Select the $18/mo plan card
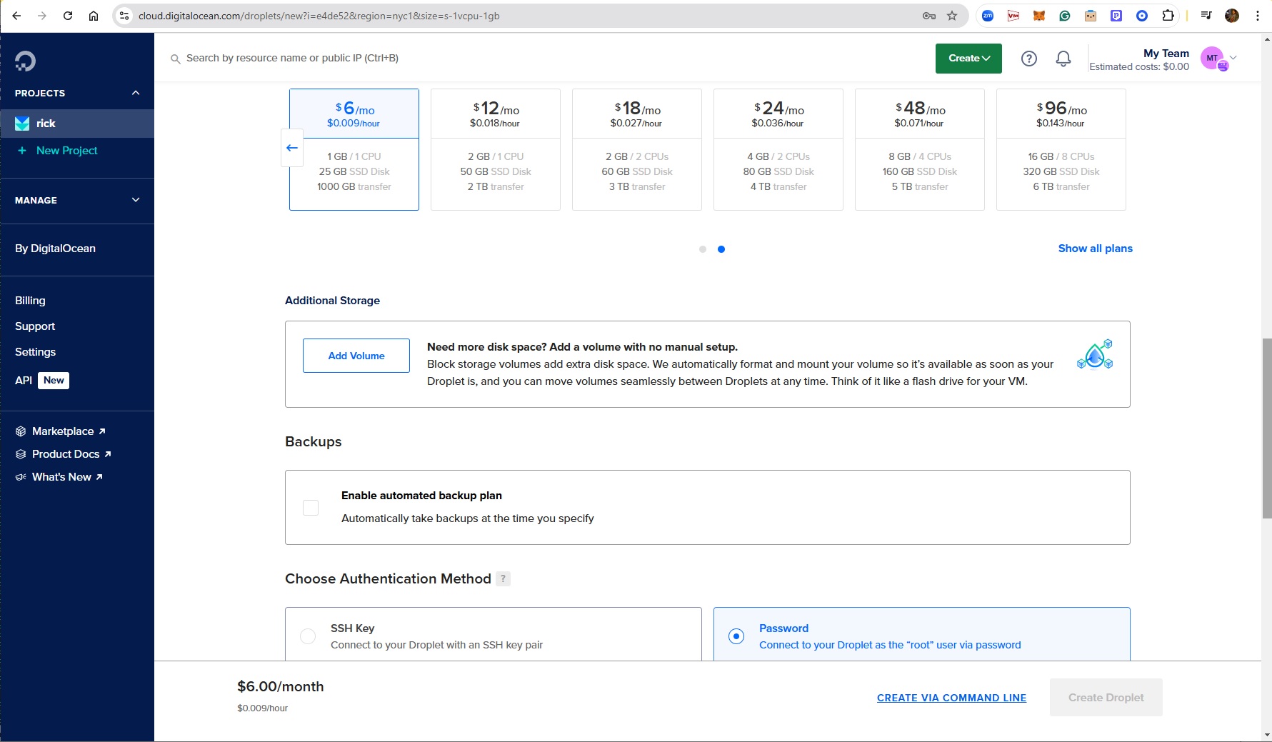The image size is (1272, 742). (x=637, y=149)
